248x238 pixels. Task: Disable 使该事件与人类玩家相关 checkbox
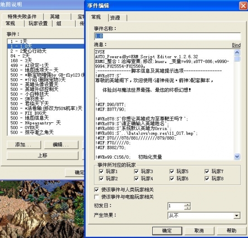(x=97, y=189)
